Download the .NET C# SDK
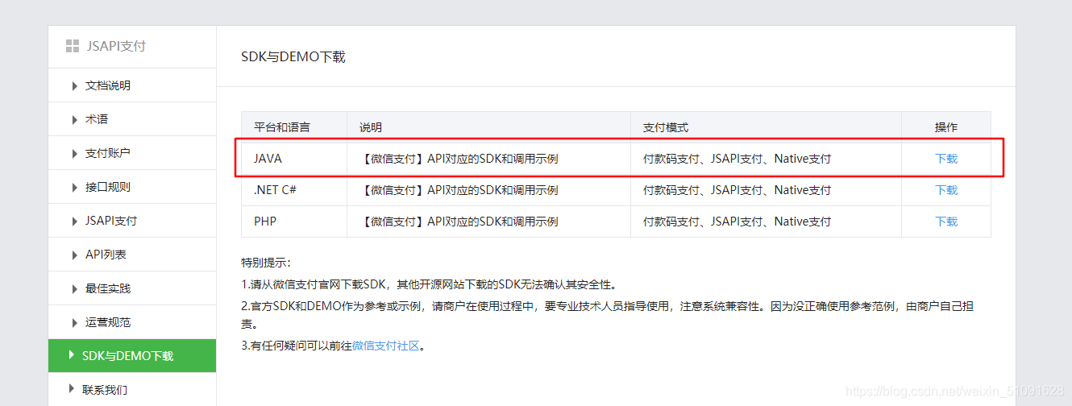Viewport: 1072px width, 406px height. click(946, 190)
